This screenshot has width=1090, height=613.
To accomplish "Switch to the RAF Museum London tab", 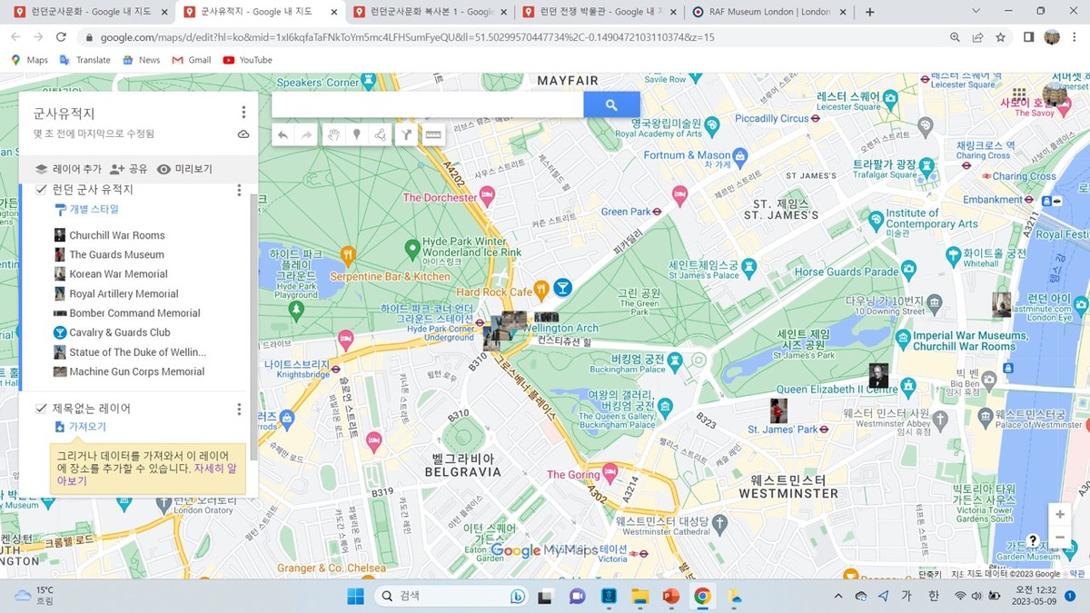I will [x=768, y=12].
